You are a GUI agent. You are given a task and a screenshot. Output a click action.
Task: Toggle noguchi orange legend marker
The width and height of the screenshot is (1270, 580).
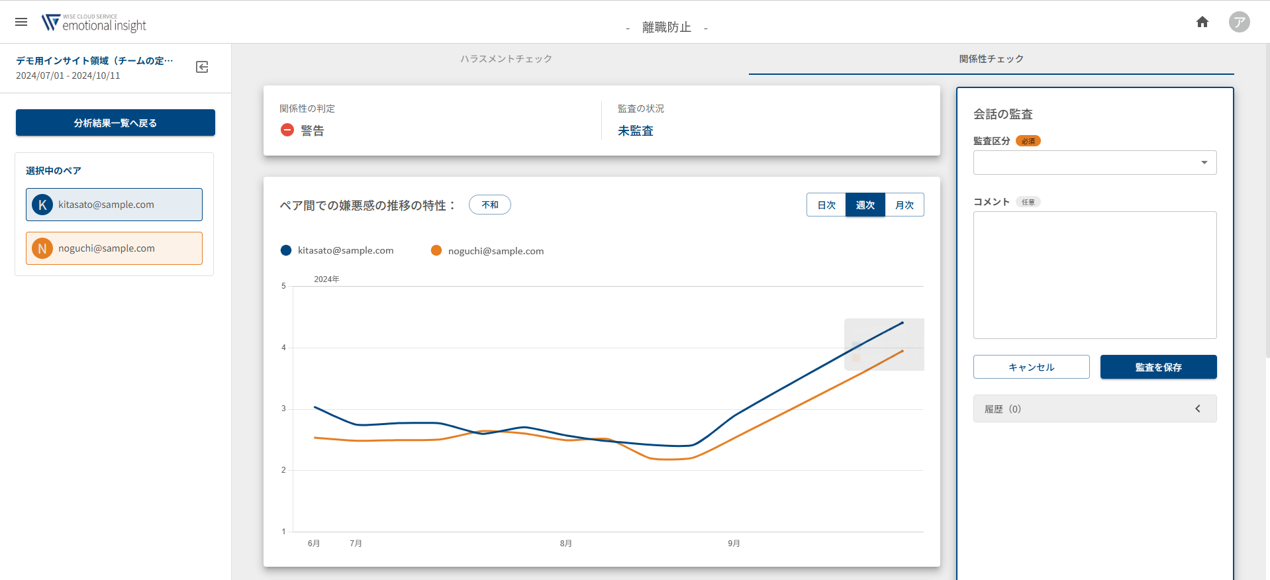pyautogui.click(x=436, y=250)
